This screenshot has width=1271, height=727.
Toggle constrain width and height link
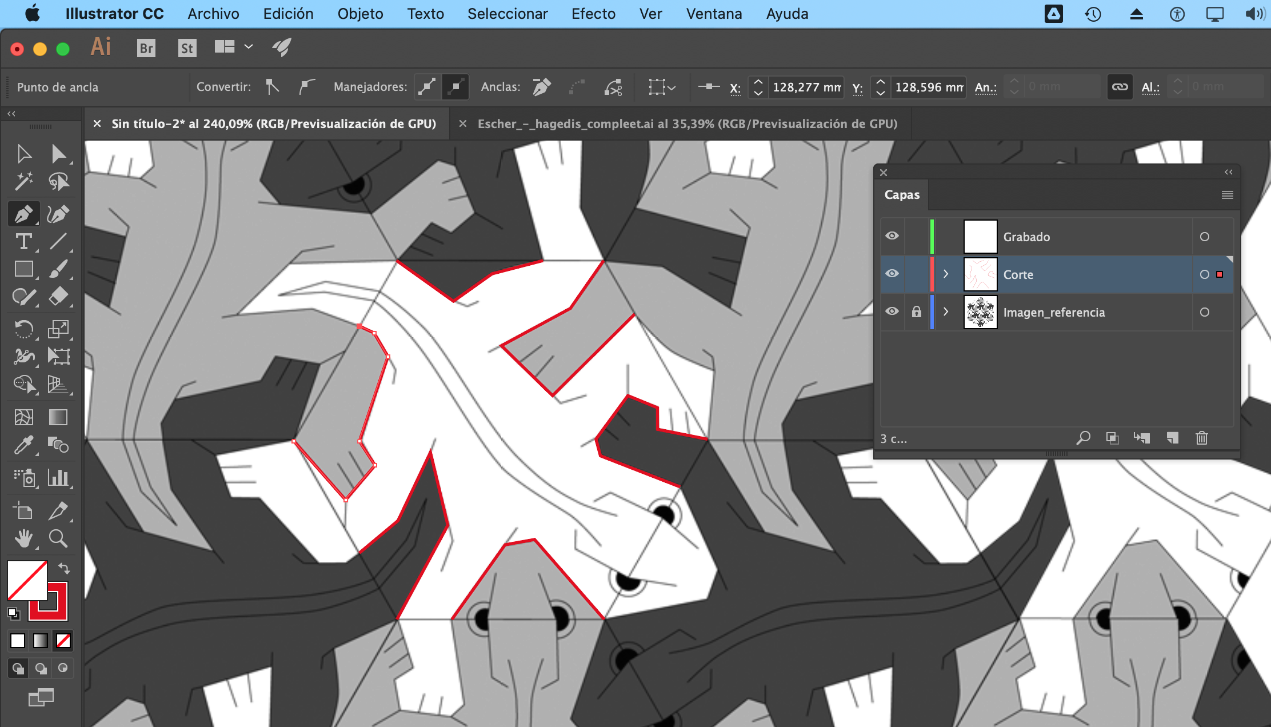pyautogui.click(x=1120, y=87)
